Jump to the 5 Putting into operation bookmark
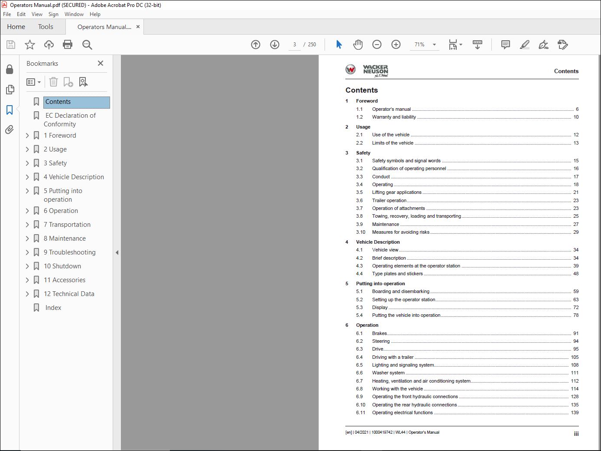Viewport: 601px width, 451px height. pos(63,195)
